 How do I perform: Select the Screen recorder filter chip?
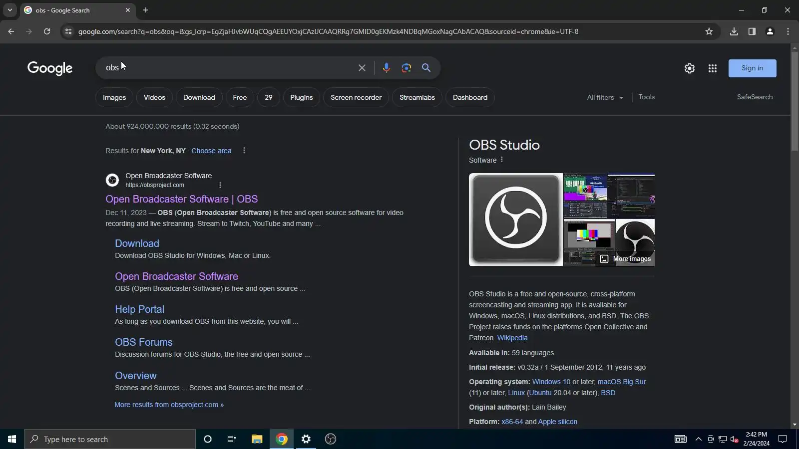coord(356,97)
